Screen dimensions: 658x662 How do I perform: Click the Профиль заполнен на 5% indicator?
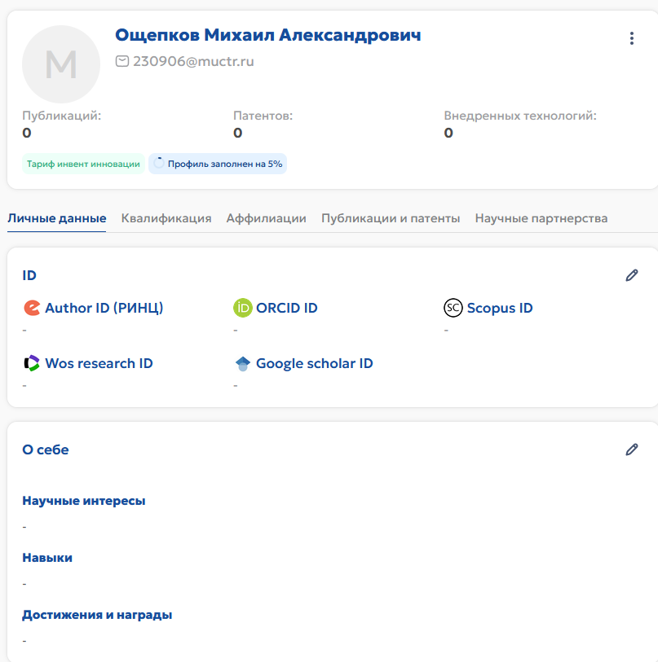coord(218,164)
